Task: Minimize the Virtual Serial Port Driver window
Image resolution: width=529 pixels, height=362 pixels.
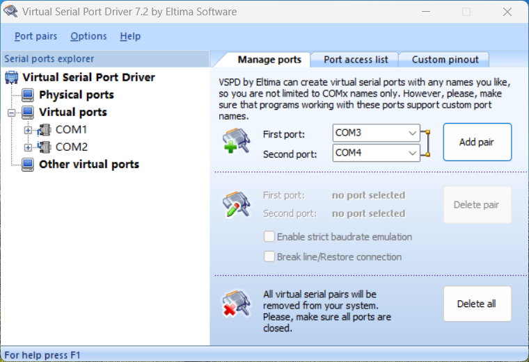Action: pos(426,12)
